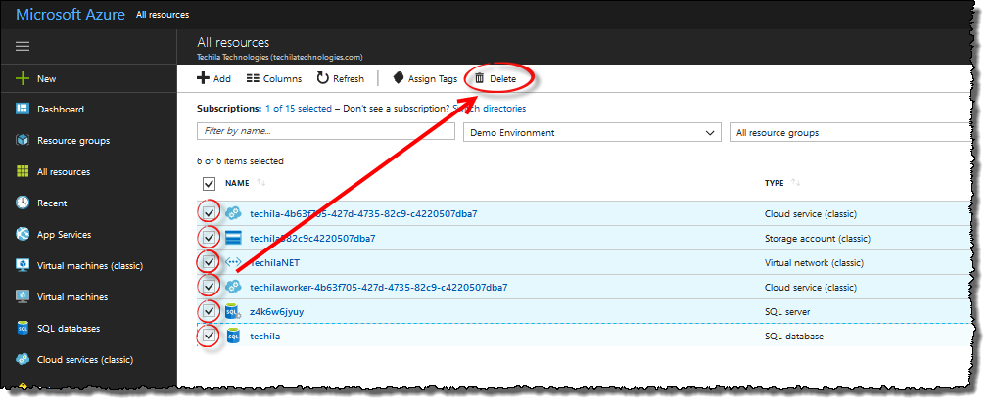Select Resource groups in the sidebar
This screenshot has width=991, height=405.
[x=73, y=140]
